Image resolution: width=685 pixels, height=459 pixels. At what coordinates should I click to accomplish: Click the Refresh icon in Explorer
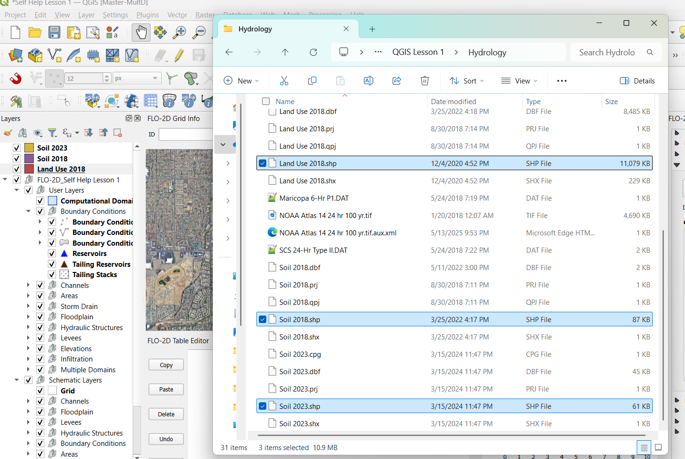point(313,52)
